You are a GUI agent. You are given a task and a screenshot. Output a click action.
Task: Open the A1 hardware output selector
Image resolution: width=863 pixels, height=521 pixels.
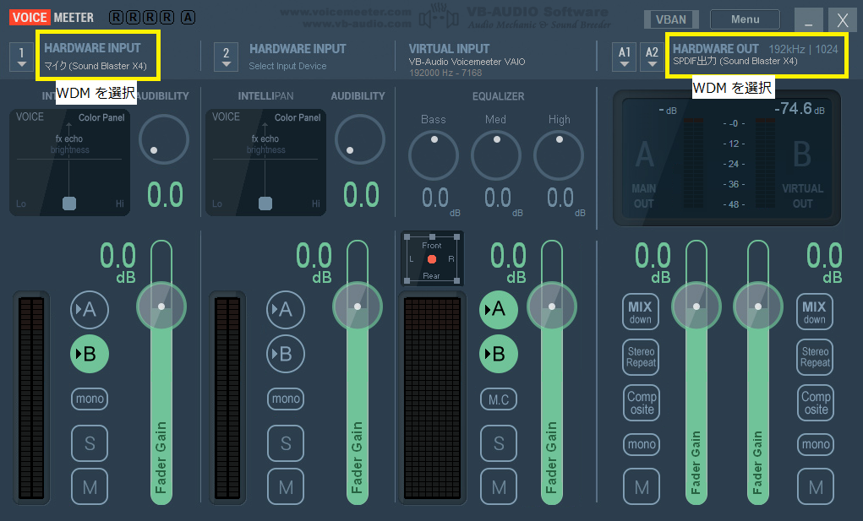point(624,57)
